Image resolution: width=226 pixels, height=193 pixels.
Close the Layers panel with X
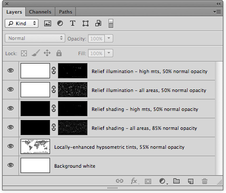pyautogui.click(x=7, y=4)
